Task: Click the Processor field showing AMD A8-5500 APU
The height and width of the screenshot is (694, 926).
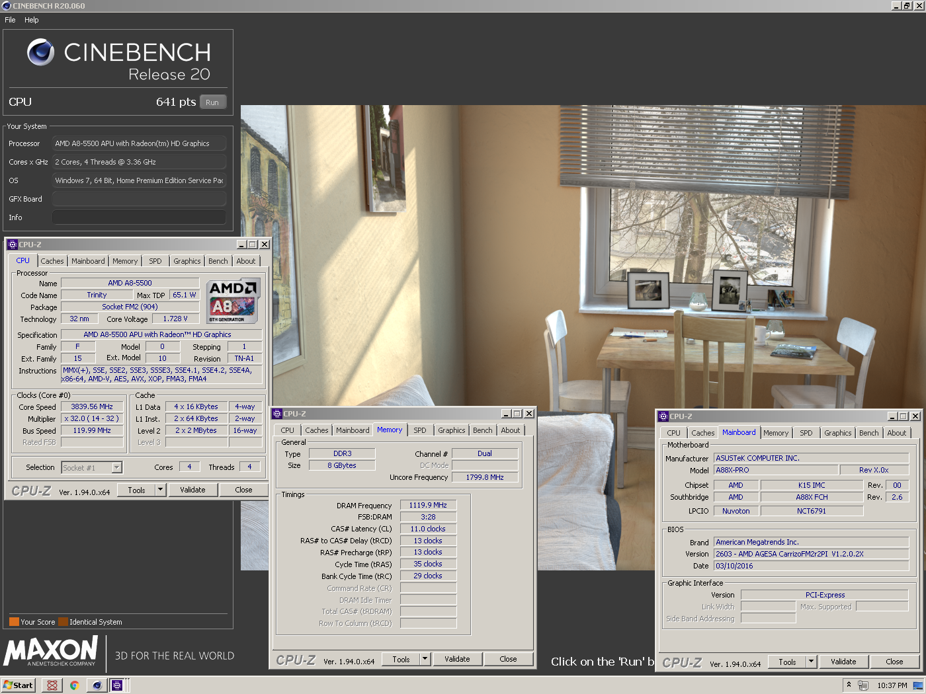Action: pyautogui.click(x=139, y=143)
